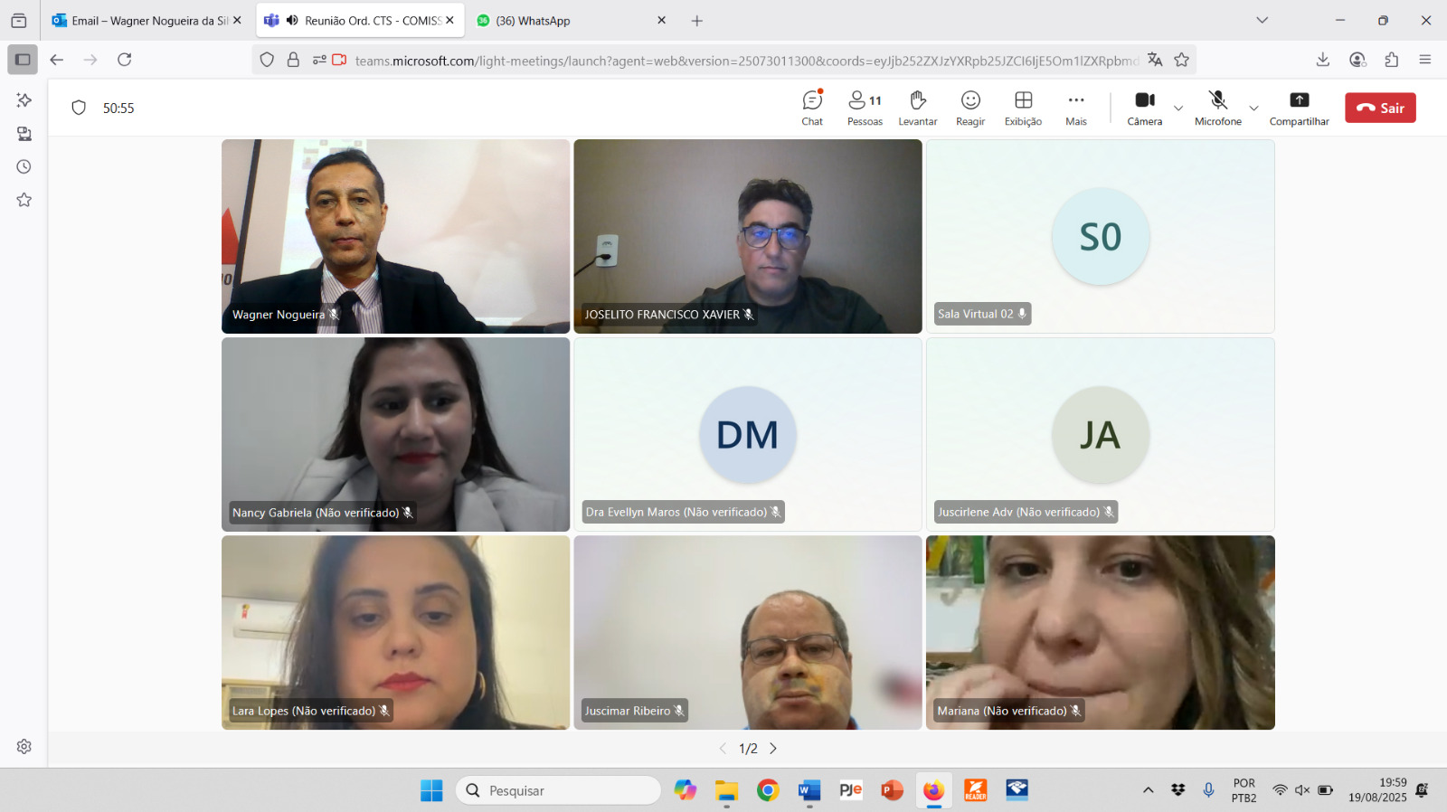This screenshot has width=1447, height=812.
Task: Show hidden system tray icons
Action: (1148, 790)
